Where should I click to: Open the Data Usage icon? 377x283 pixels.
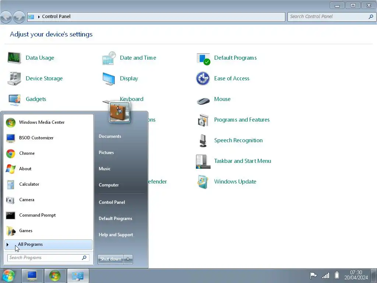click(x=14, y=58)
